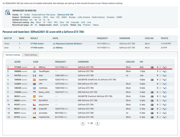Filter family by All
This screenshot has height=137, width=180.
point(21,15)
